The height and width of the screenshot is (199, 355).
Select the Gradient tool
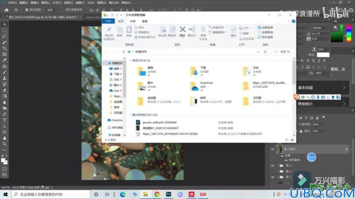4,96
